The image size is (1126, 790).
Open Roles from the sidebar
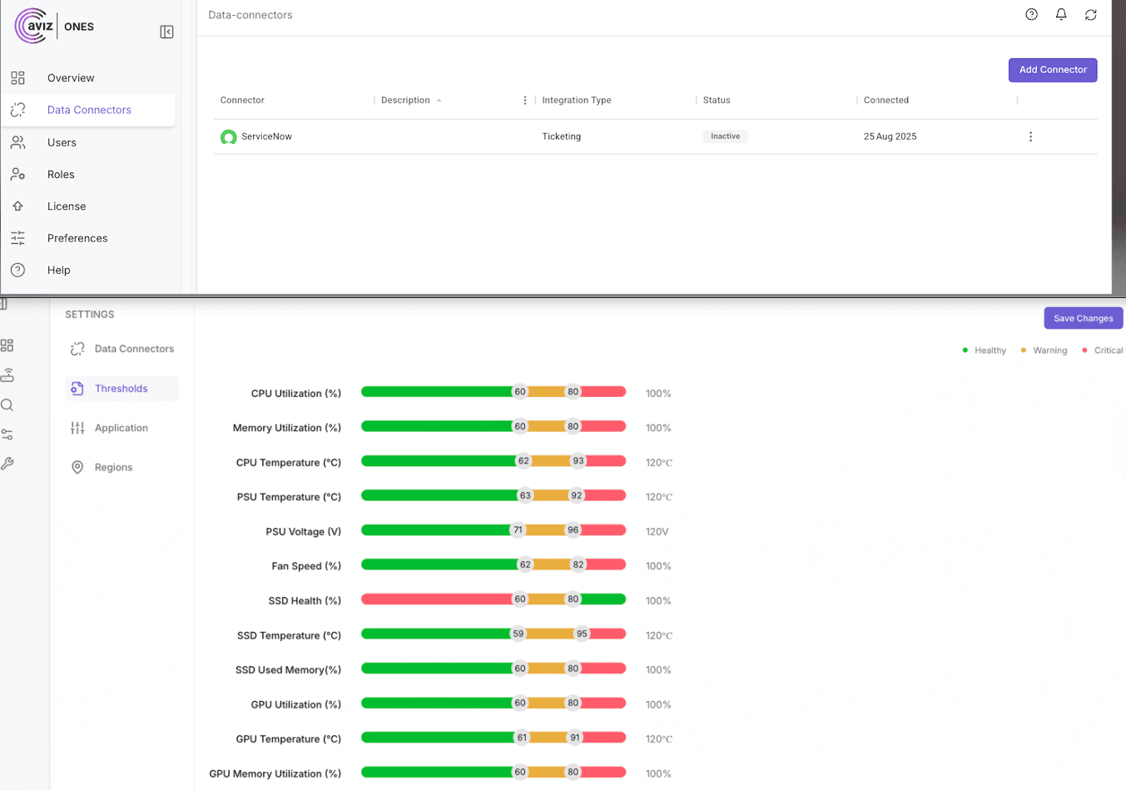61,175
